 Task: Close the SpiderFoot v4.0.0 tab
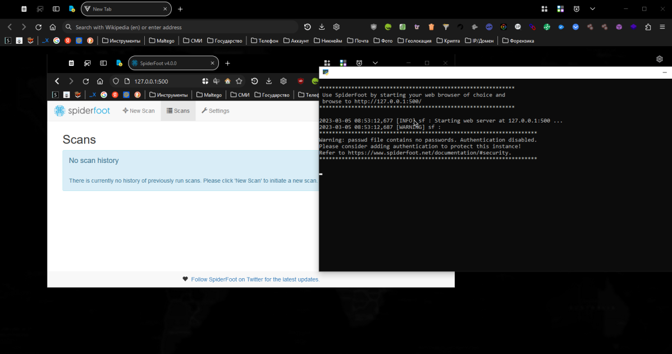click(x=212, y=63)
